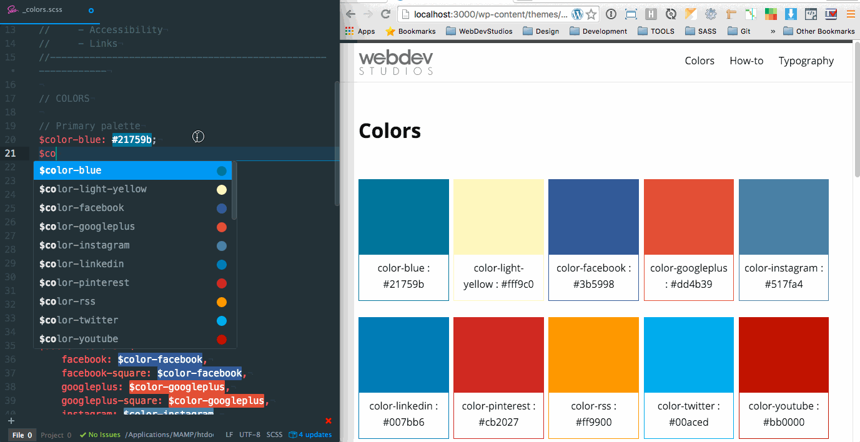Reload the localhost page
This screenshot has height=442, width=860.
click(x=386, y=14)
